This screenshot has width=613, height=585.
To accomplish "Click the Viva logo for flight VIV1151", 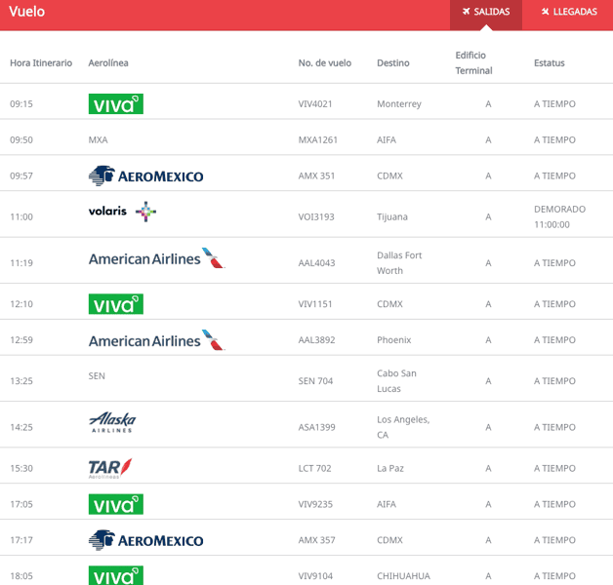I will [115, 304].
